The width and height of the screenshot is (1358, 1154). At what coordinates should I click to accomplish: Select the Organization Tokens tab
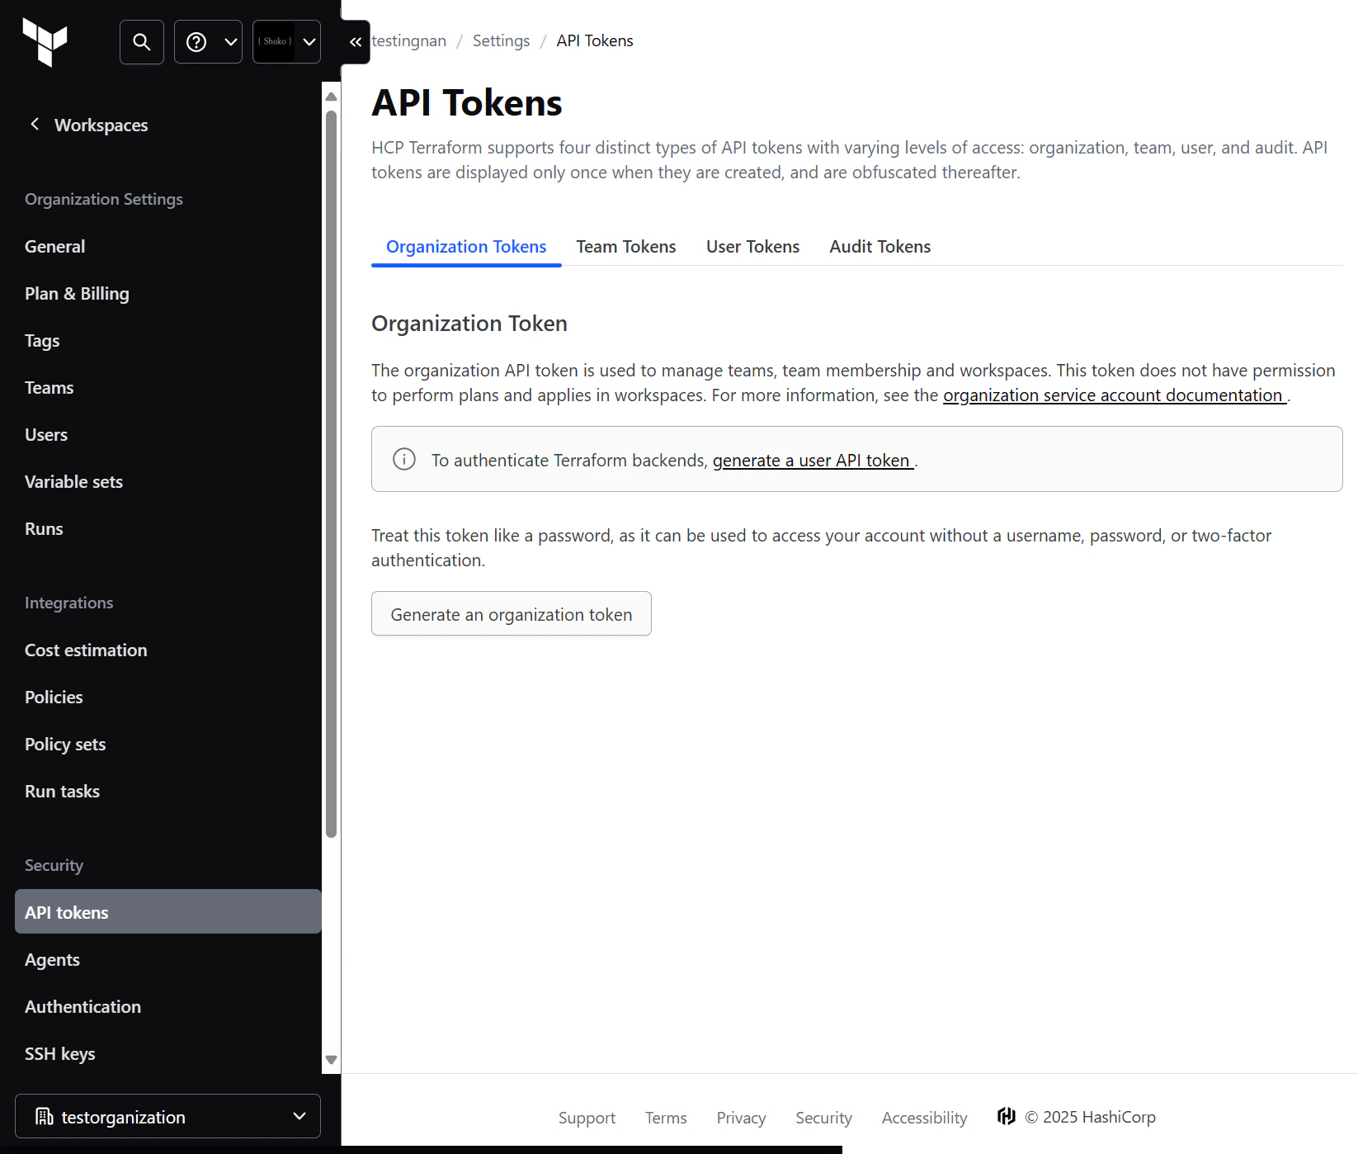[466, 247]
